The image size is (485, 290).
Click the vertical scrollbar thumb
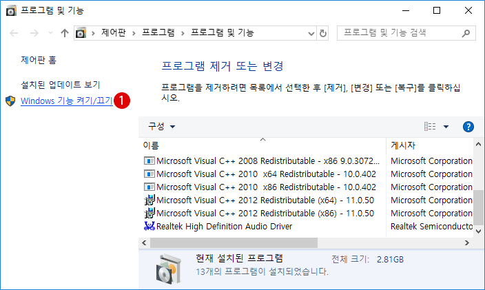478,207
